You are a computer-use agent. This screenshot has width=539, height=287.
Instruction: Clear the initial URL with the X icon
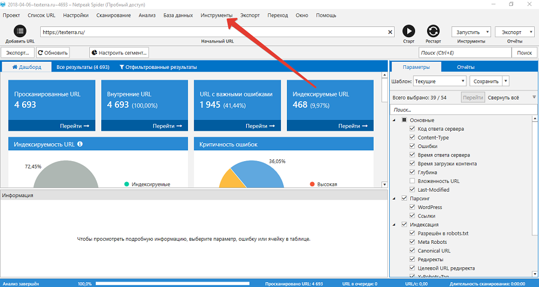pyautogui.click(x=390, y=32)
